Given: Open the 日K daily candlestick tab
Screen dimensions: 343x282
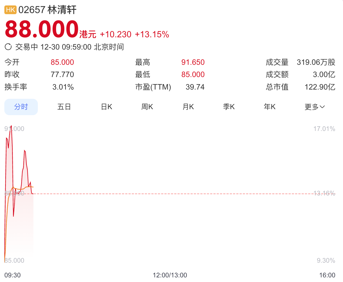Looking at the screenshot, I should pyautogui.click(x=106, y=107).
